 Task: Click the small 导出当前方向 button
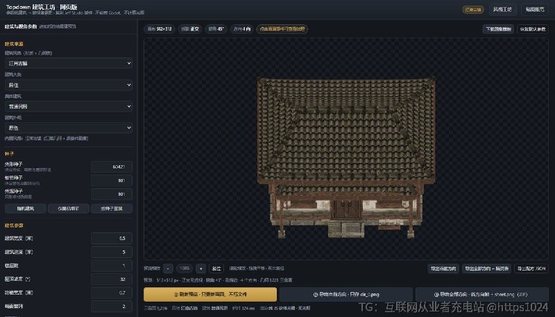443,268
